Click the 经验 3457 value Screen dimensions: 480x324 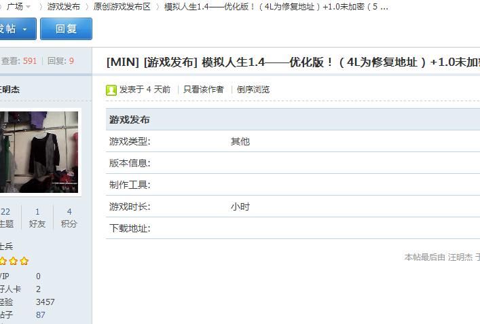(x=45, y=302)
